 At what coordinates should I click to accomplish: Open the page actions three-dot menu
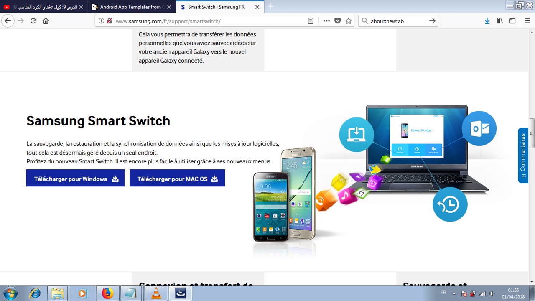click(326, 21)
